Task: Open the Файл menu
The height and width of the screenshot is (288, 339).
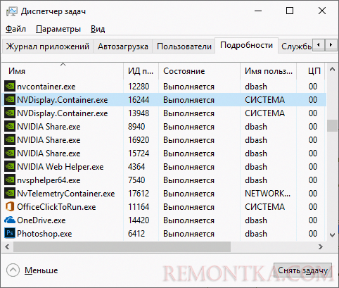Action: pos(15,29)
